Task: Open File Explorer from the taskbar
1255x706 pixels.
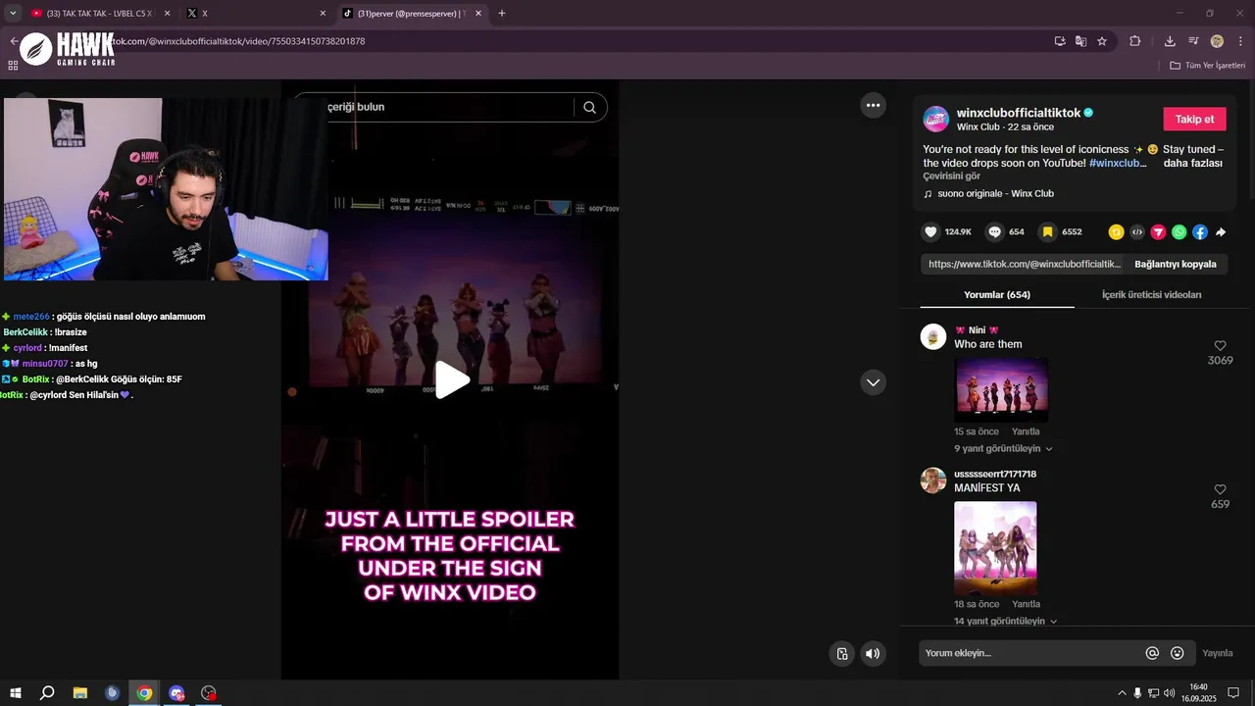Action: click(x=80, y=693)
